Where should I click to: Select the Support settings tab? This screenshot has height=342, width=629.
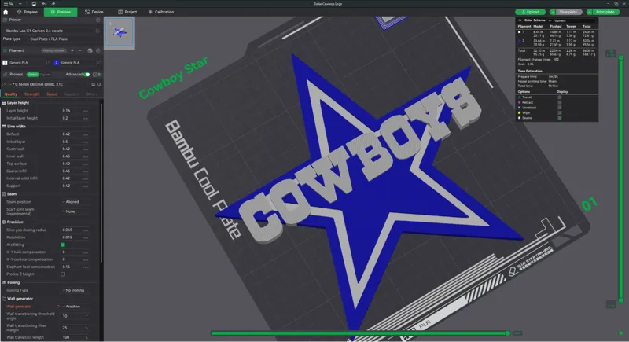click(72, 94)
